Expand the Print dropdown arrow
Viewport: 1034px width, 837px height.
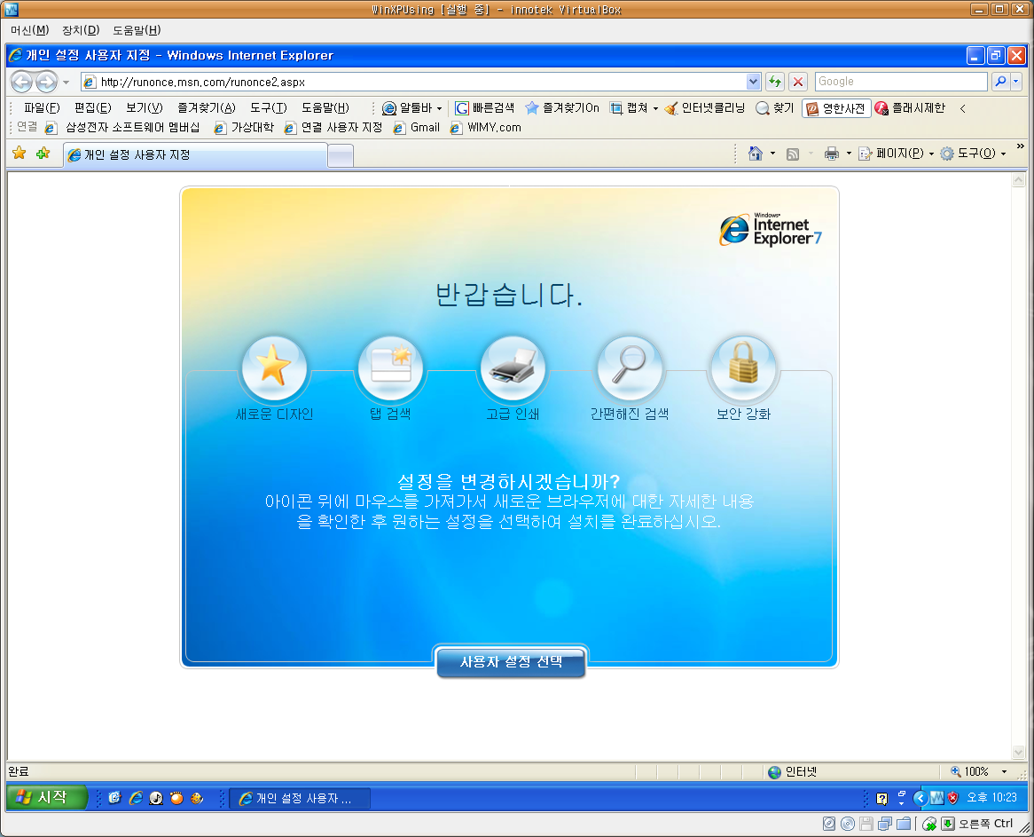(x=849, y=154)
